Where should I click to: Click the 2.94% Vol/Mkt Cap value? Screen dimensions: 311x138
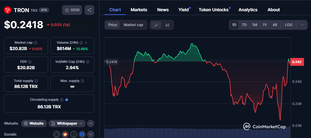(72, 68)
